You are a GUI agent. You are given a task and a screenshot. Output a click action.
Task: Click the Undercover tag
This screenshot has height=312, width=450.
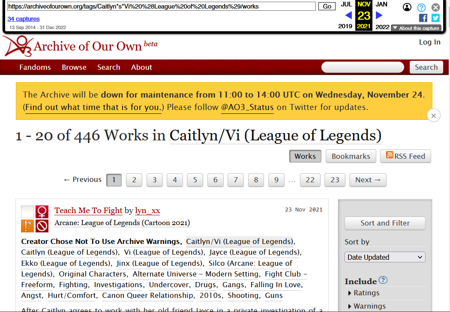[168, 285]
